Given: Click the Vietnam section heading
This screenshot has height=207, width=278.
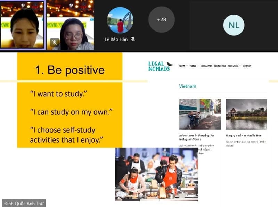Looking at the screenshot, I should pos(188,86).
